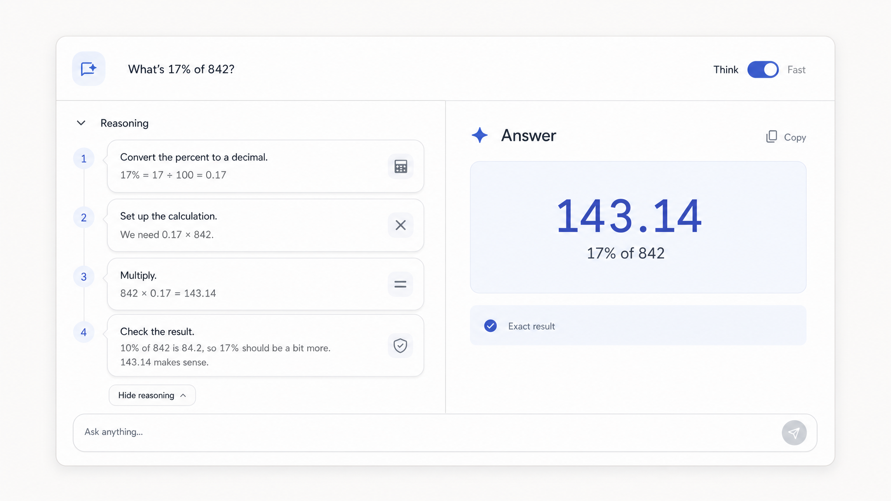Click the paper plane send icon
891x501 pixels.
point(794,433)
